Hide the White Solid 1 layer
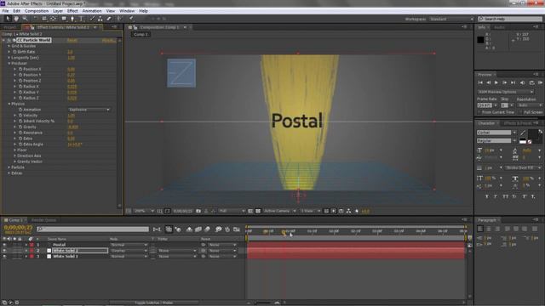This screenshot has height=306, width=545. pyautogui.click(x=4, y=257)
